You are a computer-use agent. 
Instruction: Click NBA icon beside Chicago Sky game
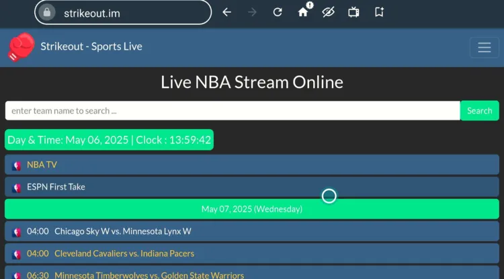pos(16,233)
